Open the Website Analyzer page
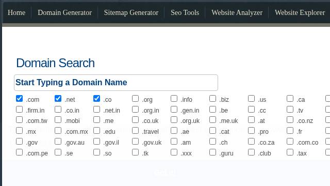 [x=237, y=12]
